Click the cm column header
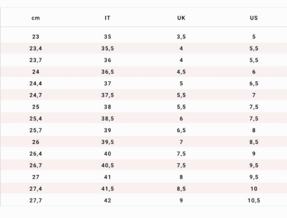This screenshot has width=287, height=218. pos(36,18)
